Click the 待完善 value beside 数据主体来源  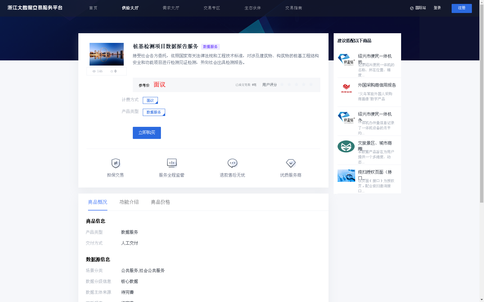click(127, 292)
